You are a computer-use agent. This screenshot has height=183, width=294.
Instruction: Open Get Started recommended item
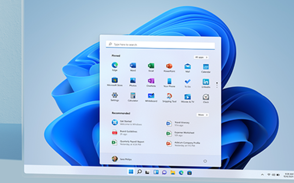(x=127, y=123)
